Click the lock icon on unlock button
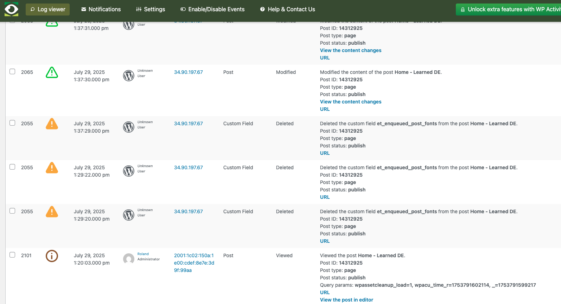 coord(463,9)
